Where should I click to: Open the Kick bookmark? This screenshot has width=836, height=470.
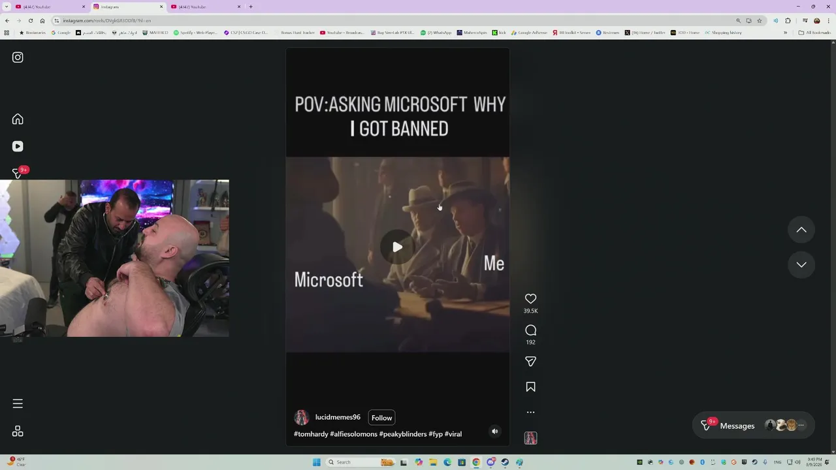(x=499, y=33)
